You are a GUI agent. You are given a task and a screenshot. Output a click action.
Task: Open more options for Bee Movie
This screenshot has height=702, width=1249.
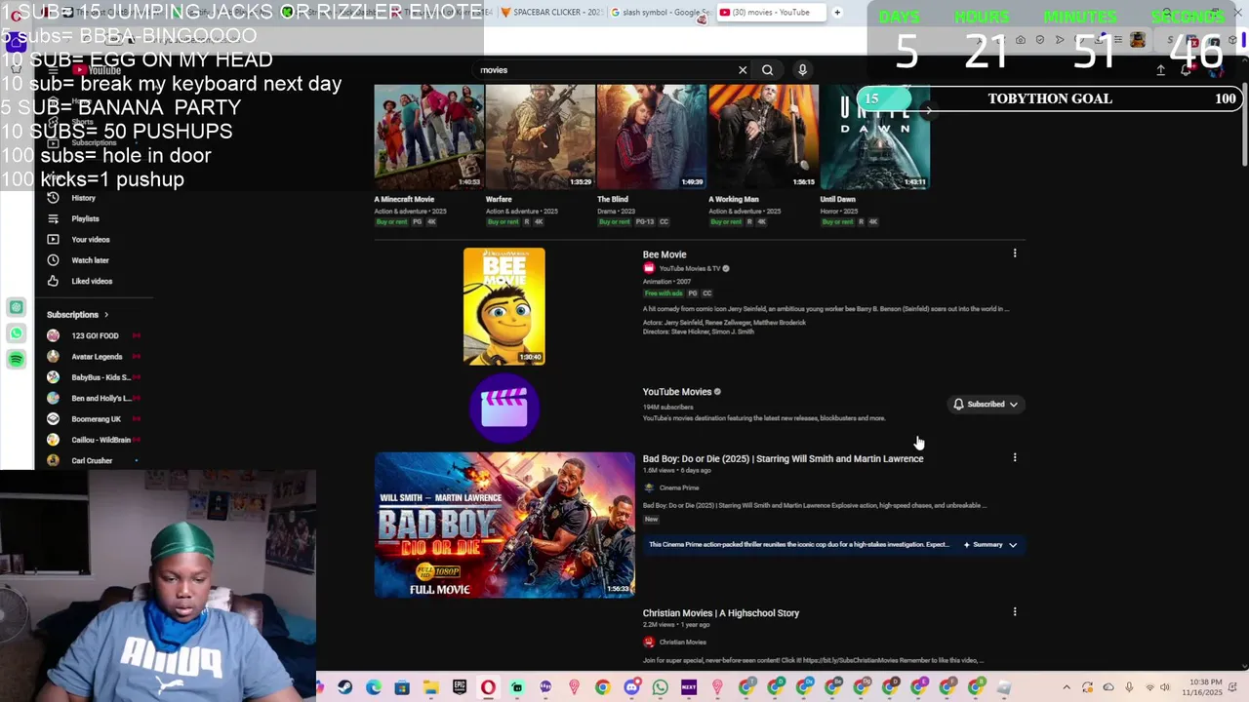tap(1015, 253)
